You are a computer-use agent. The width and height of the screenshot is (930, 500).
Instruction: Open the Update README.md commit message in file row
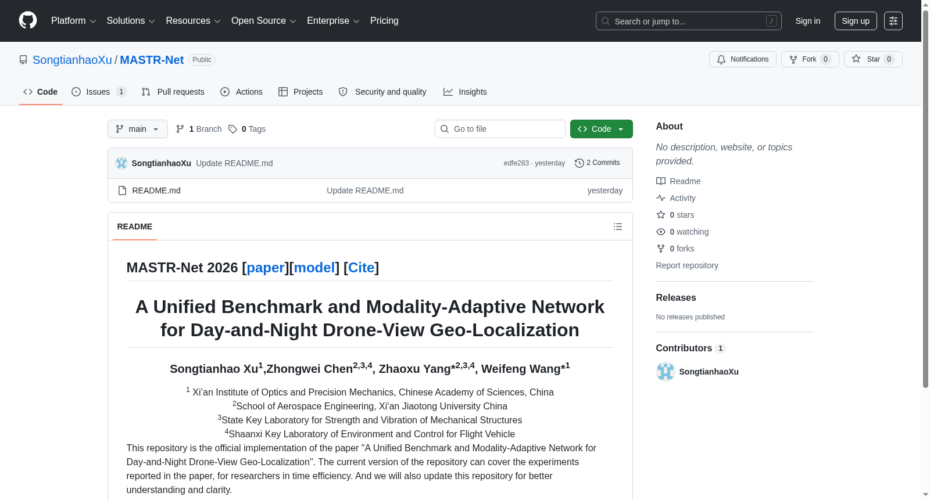coord(365,190)
